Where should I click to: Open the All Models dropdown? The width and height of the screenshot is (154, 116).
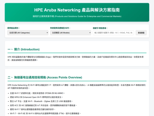[71, 33]
